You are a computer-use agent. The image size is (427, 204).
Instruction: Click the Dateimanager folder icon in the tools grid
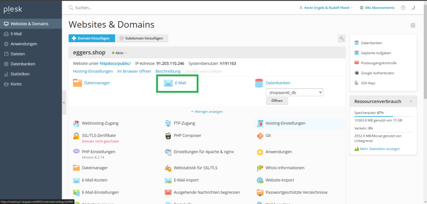pyautogui.click(x=76, y=168)
